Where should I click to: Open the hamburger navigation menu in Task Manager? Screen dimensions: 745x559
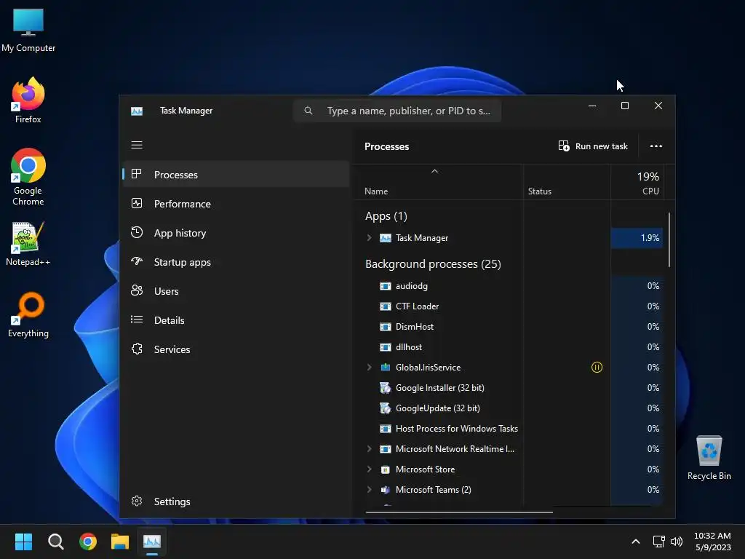point(136,145)
